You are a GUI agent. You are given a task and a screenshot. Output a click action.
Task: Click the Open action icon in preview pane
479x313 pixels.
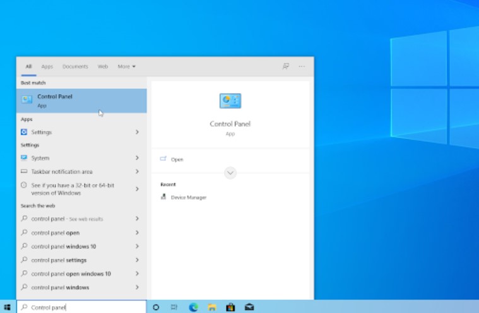163,159
